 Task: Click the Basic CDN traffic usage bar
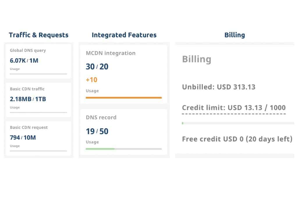coord(38,112)
